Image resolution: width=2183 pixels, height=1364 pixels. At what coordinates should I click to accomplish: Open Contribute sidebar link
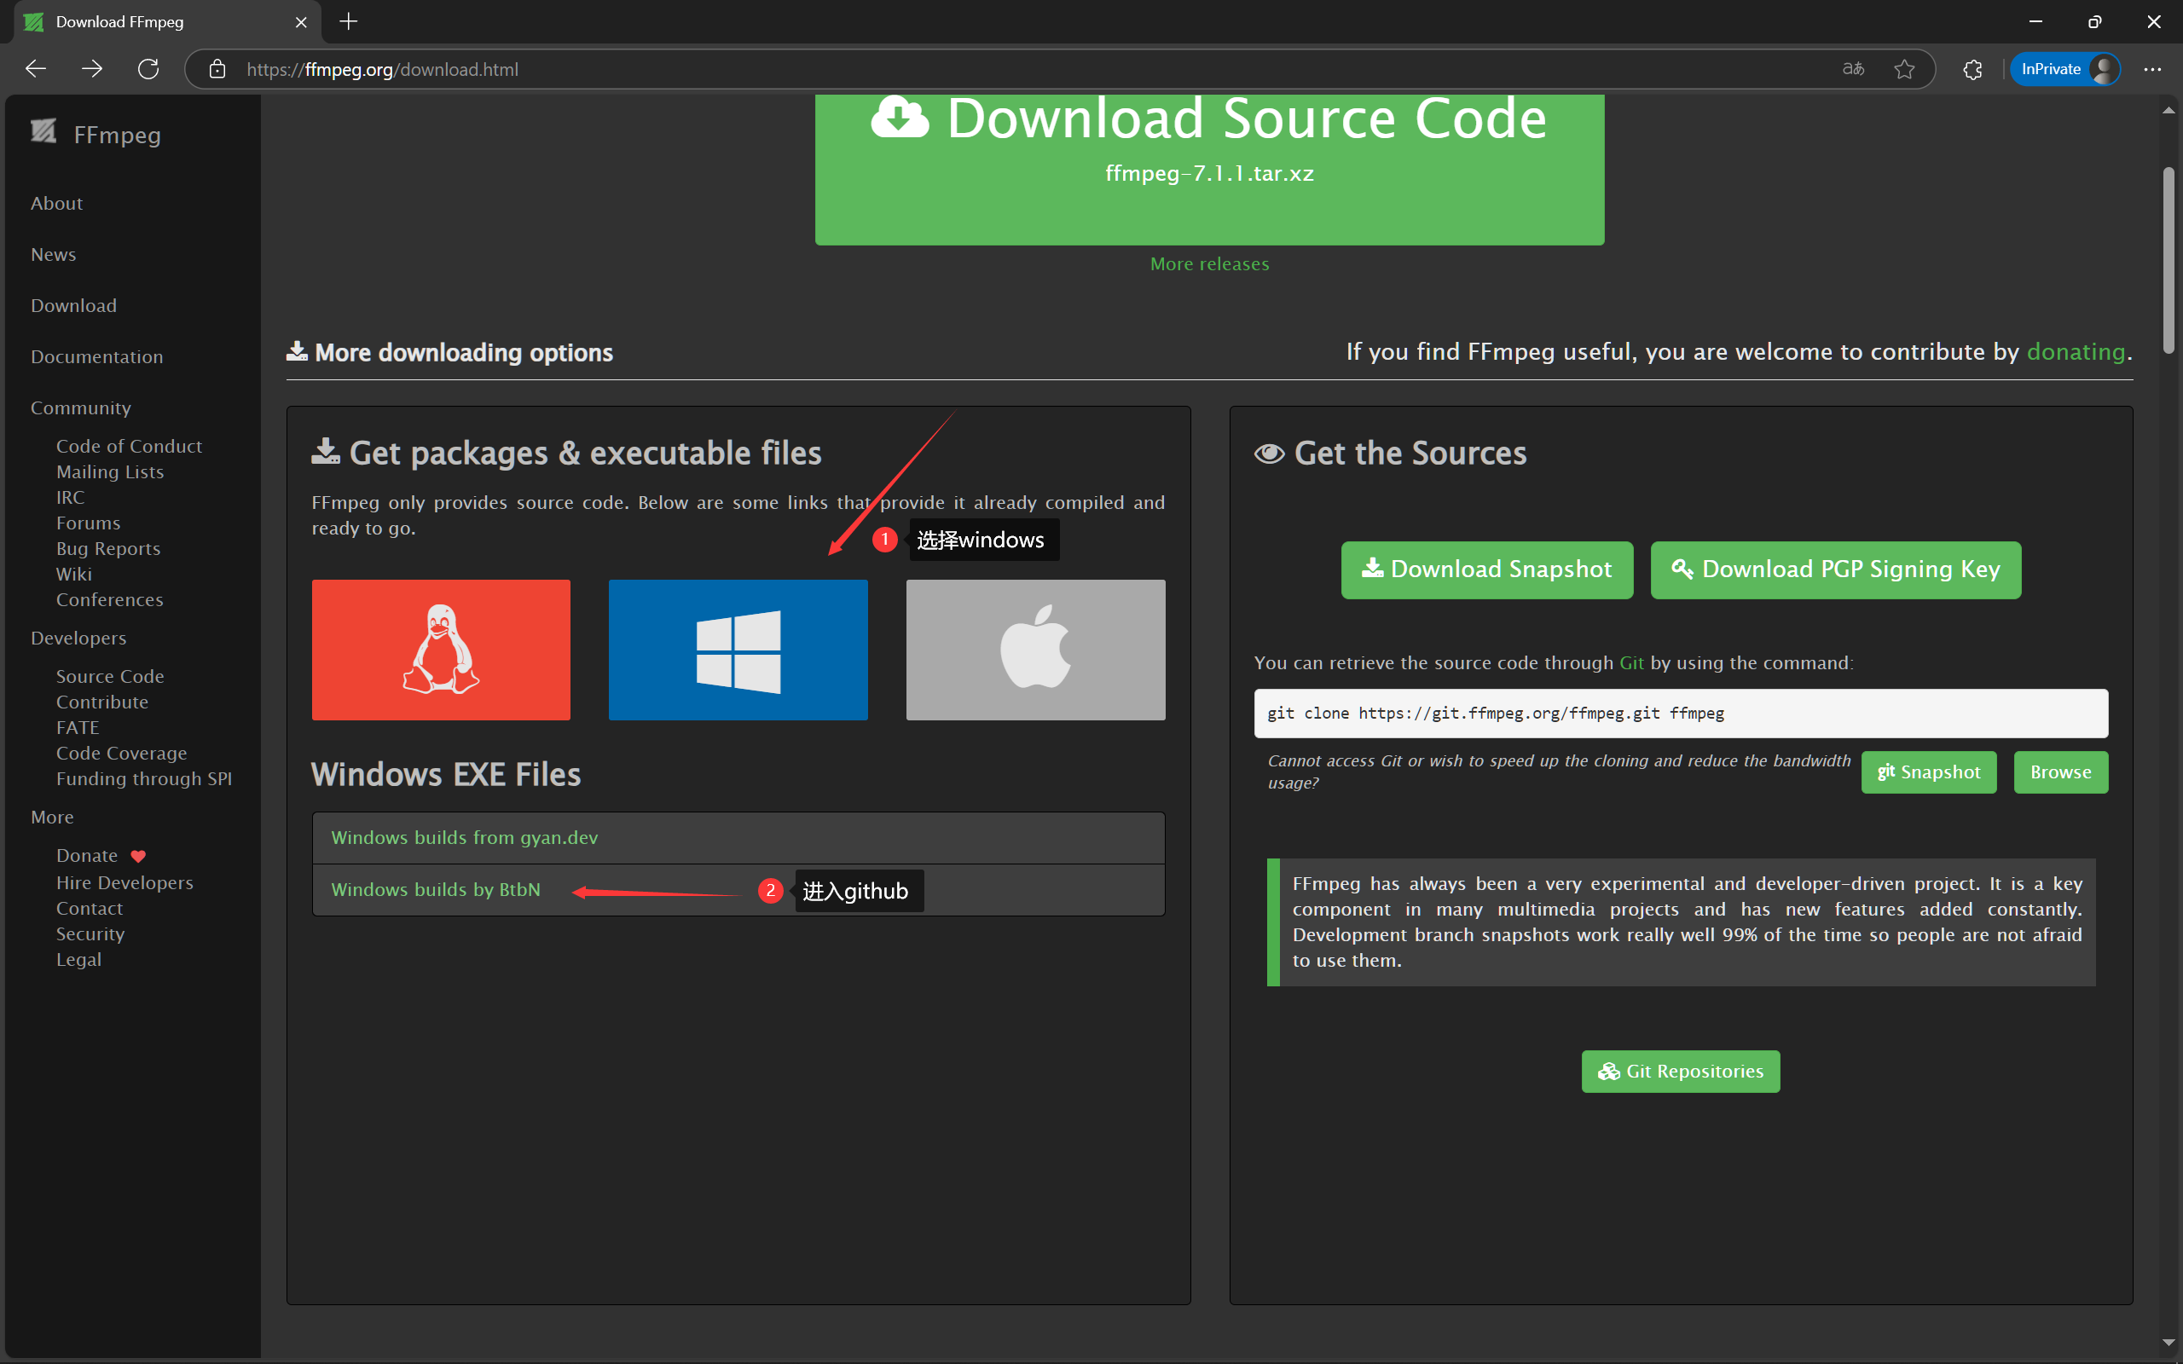click(x=102, y=702)
